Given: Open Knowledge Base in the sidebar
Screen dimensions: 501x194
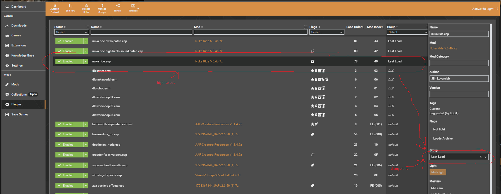Looking at the screenshot, I should [22, 55].
